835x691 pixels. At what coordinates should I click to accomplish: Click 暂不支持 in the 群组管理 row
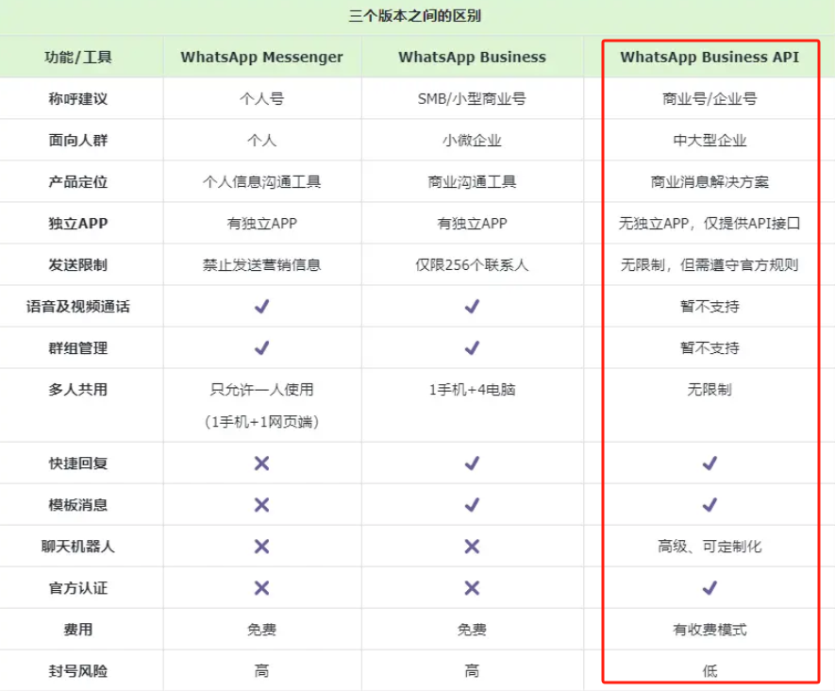(x=710, y=348)
